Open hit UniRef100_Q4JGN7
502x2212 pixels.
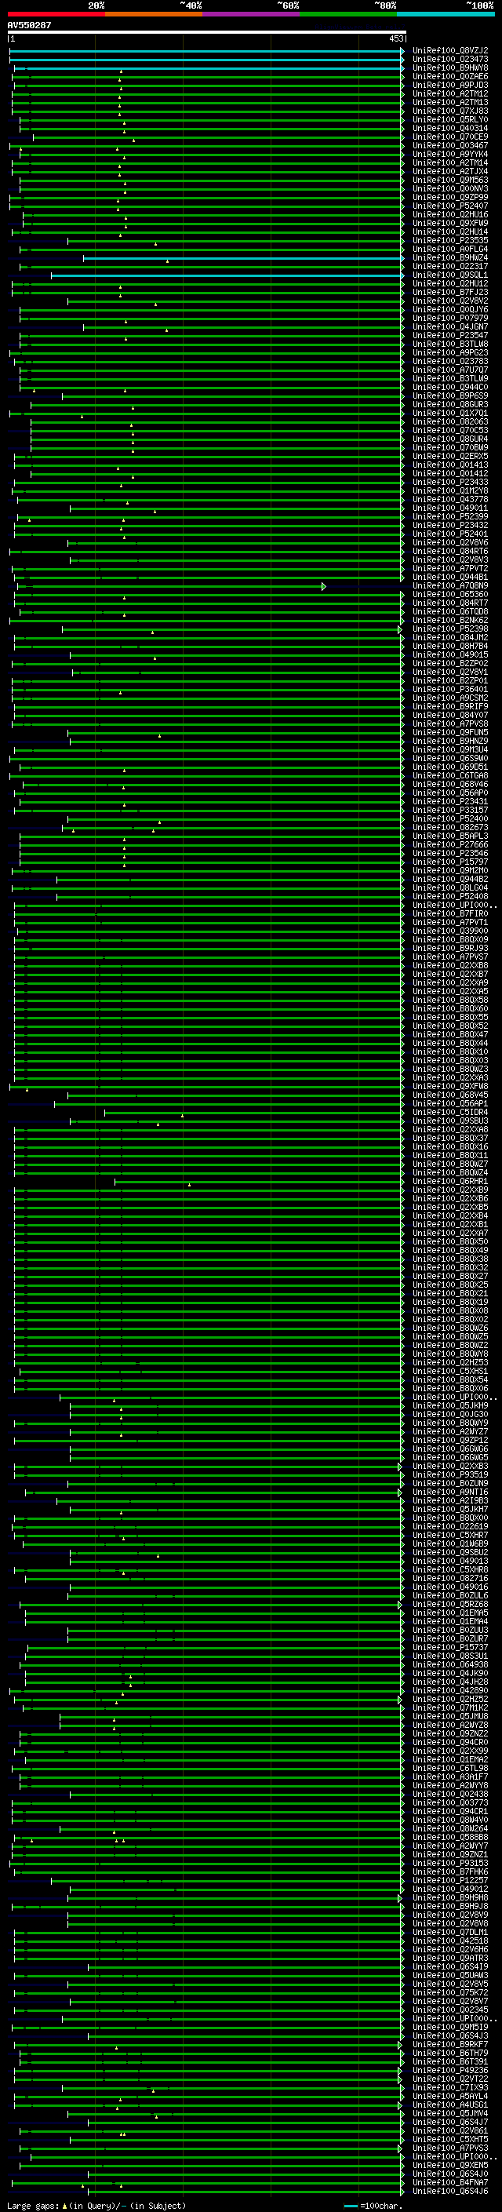coord(450,326)
